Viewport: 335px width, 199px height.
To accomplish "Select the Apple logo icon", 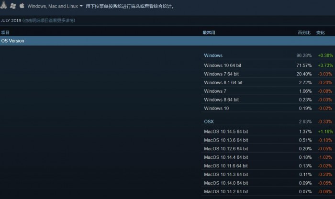I will (x=22, y=6).
